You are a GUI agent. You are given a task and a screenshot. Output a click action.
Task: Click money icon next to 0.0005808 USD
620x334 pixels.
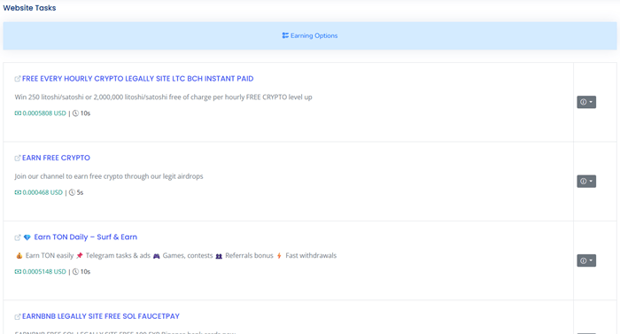click(x=18, y=113)
